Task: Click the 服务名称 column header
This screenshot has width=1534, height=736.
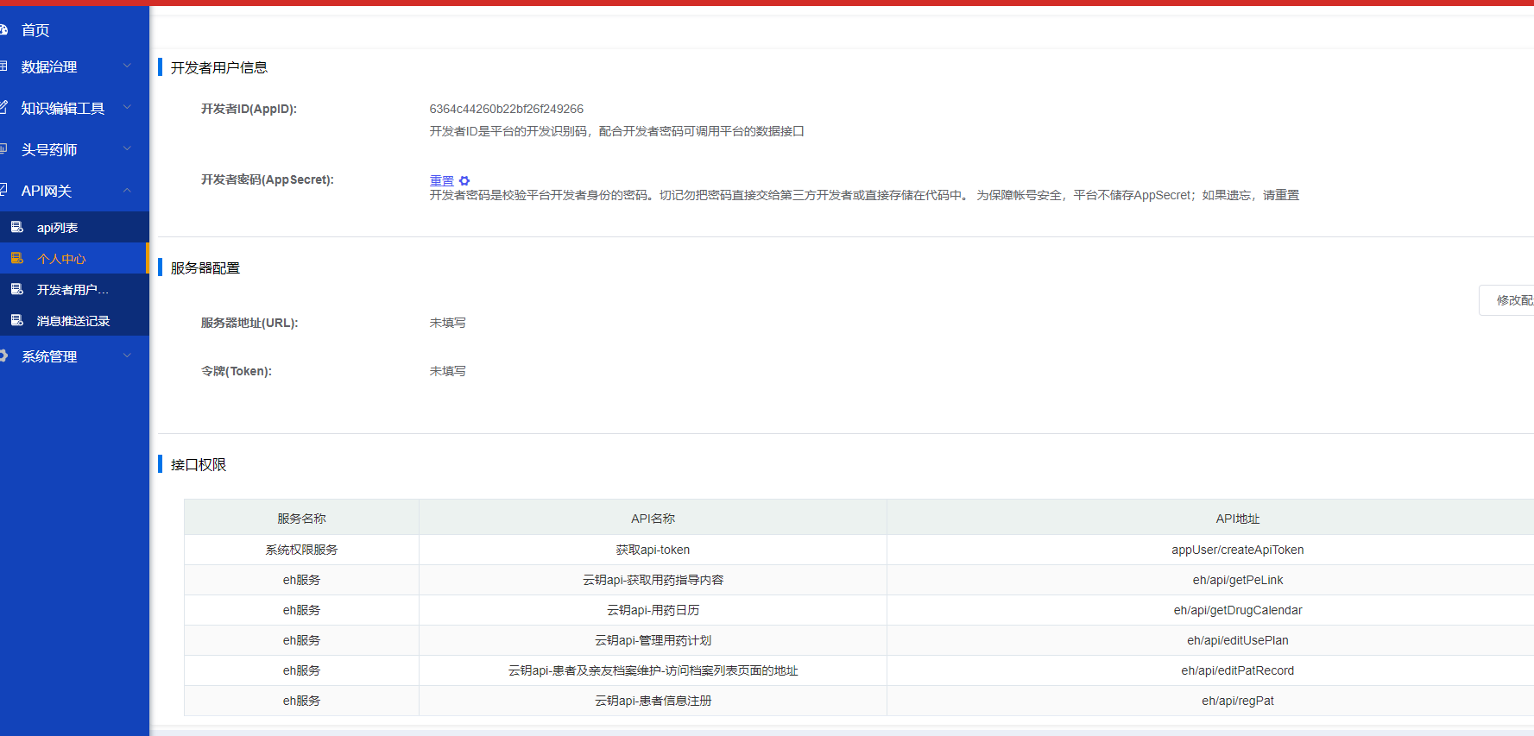Action: pos(301,519)
